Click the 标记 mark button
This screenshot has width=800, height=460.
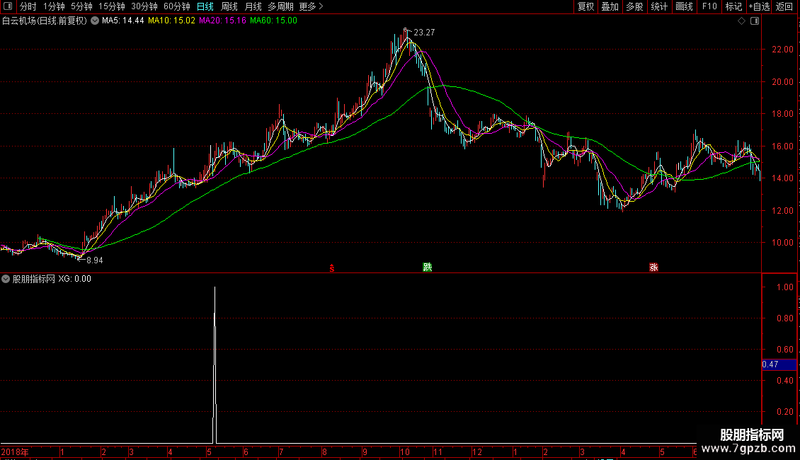click(x=733, y=6)
